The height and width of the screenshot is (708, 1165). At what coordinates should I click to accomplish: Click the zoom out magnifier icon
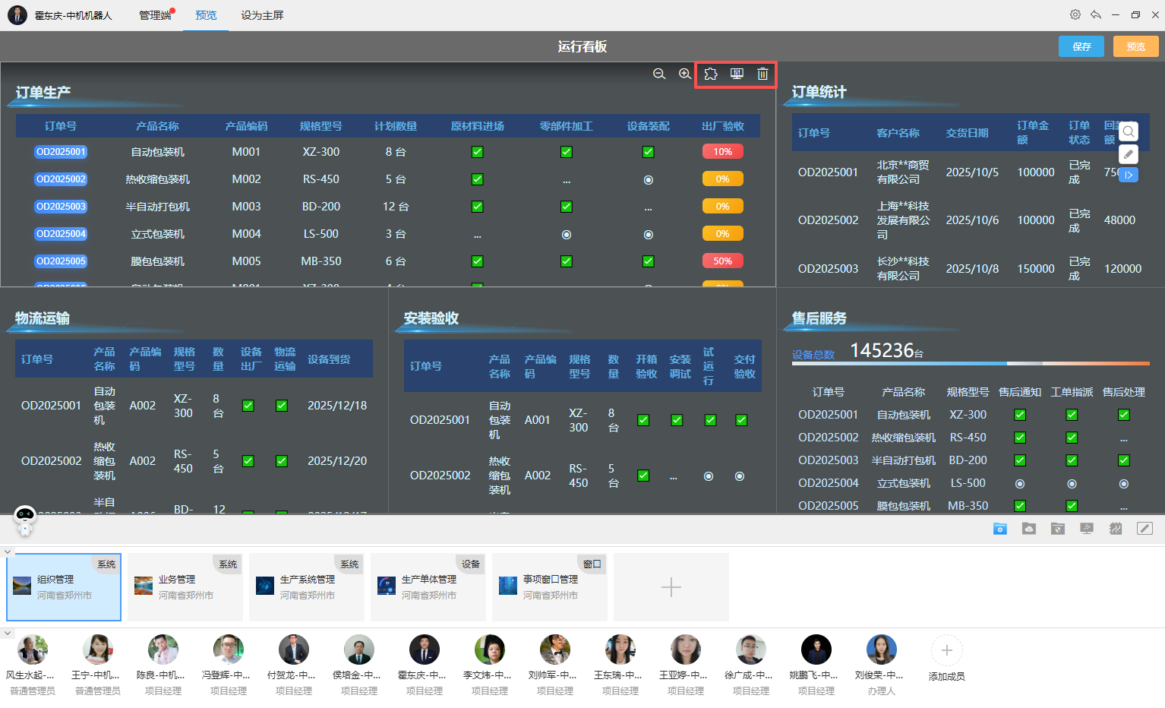[659, 74]
